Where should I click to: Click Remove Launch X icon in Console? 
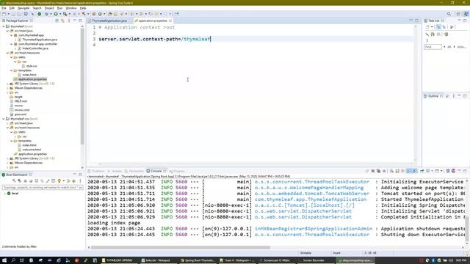(x=373, y=171)
